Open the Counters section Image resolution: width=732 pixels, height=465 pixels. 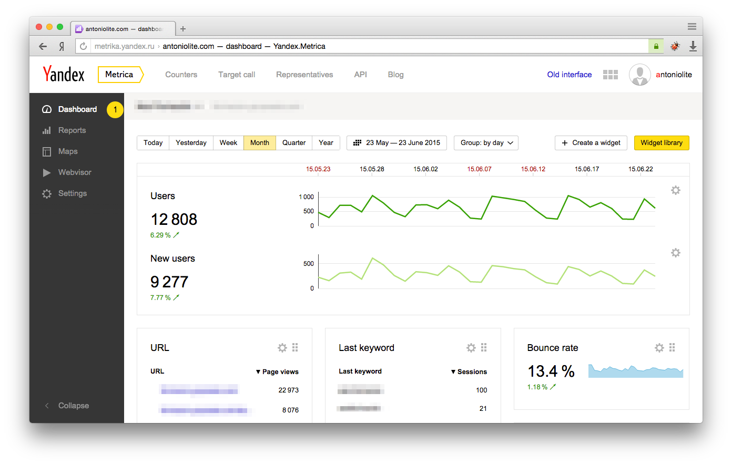[x=181, y=75]
